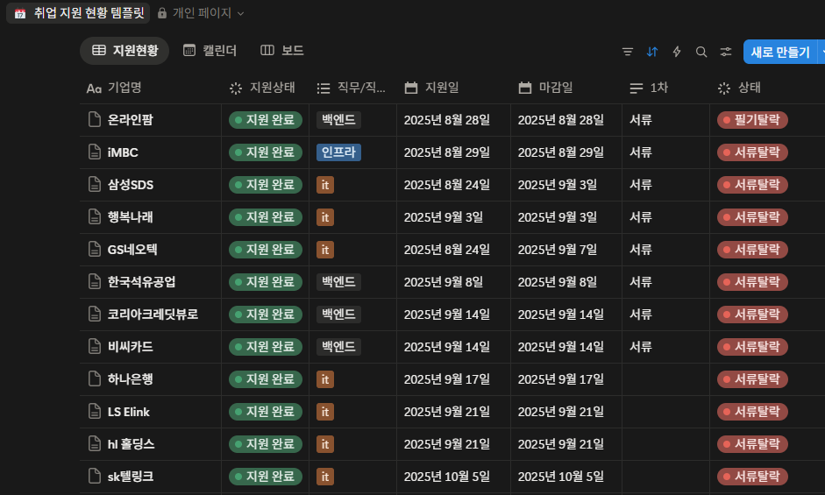Screen dimensions: 825x495
Task: Select the 지원현황 table tab
Action: [124, 51]
